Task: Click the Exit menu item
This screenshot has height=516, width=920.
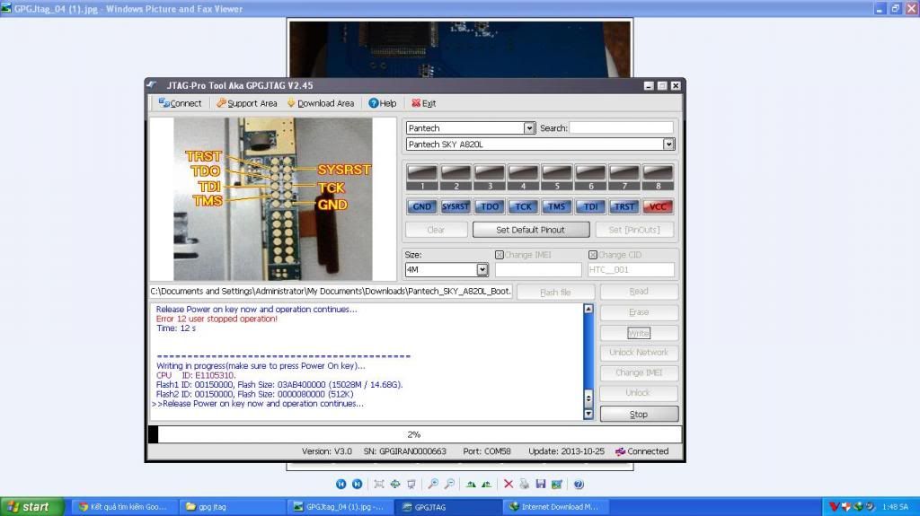Action: click(x=424, y=103)
